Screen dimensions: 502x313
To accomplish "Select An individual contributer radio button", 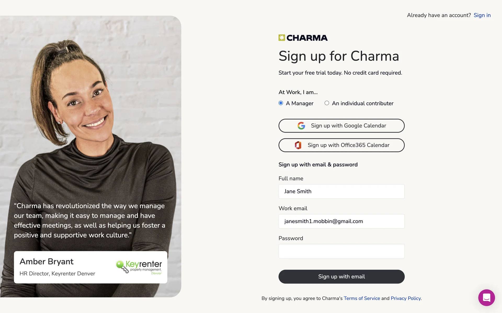I will coord(327,103).
